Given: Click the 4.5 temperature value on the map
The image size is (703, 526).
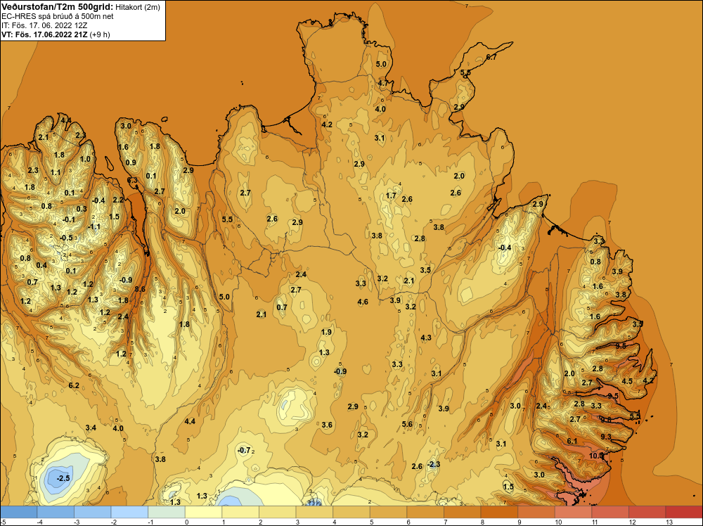Looking at the screenshot, I should pyautogui.click(x=627, y=382).
